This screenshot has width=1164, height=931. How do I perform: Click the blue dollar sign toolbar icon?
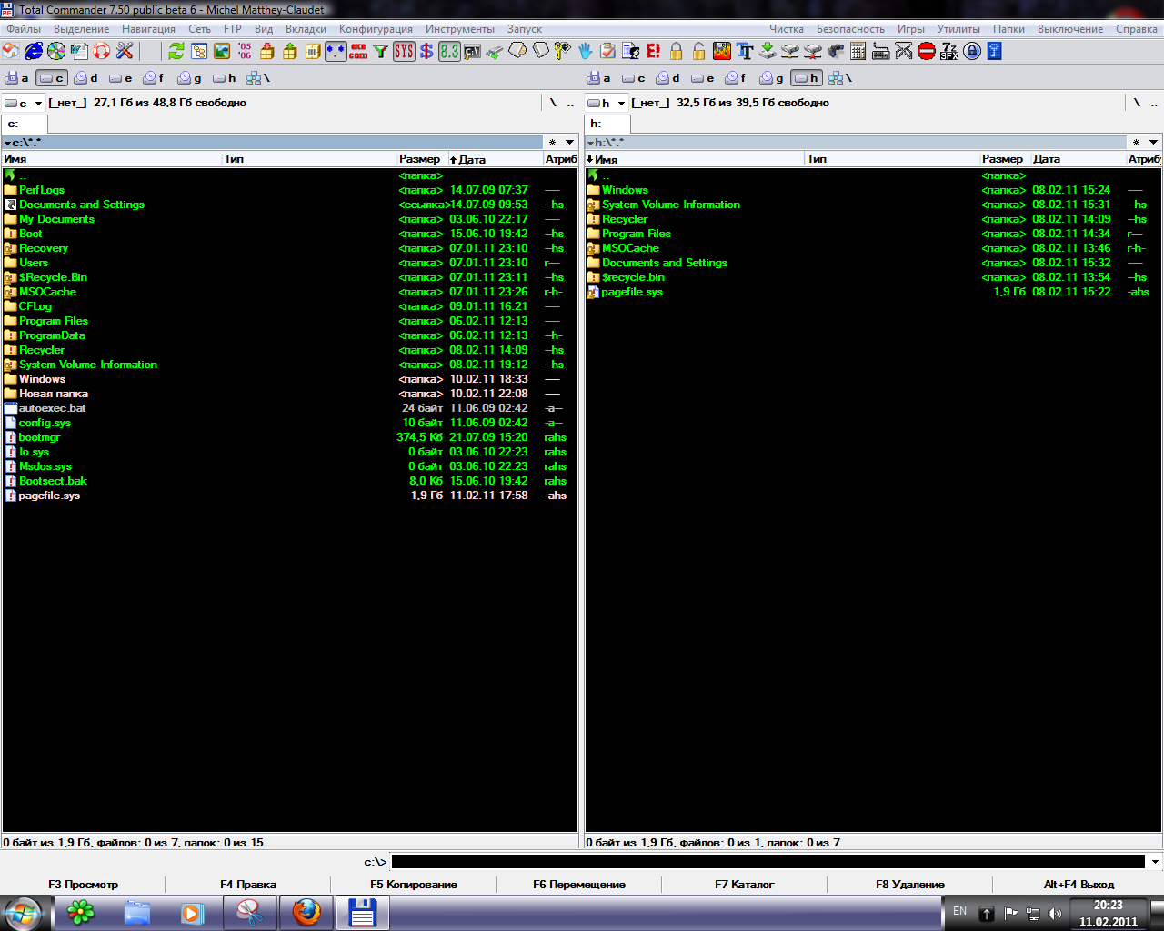point(426,51)
